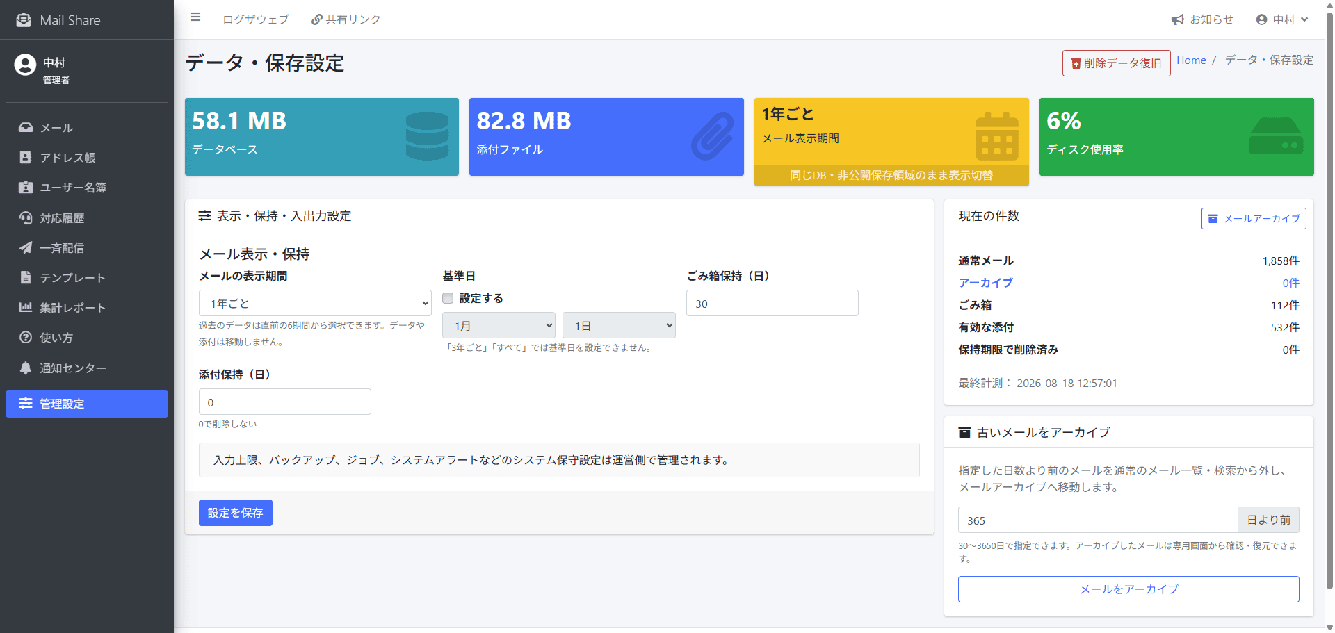Click the 対応履歴 headset icon
Image resolution: width=1335 pixels, height=633 pixels.
click(x=26, y=217)
